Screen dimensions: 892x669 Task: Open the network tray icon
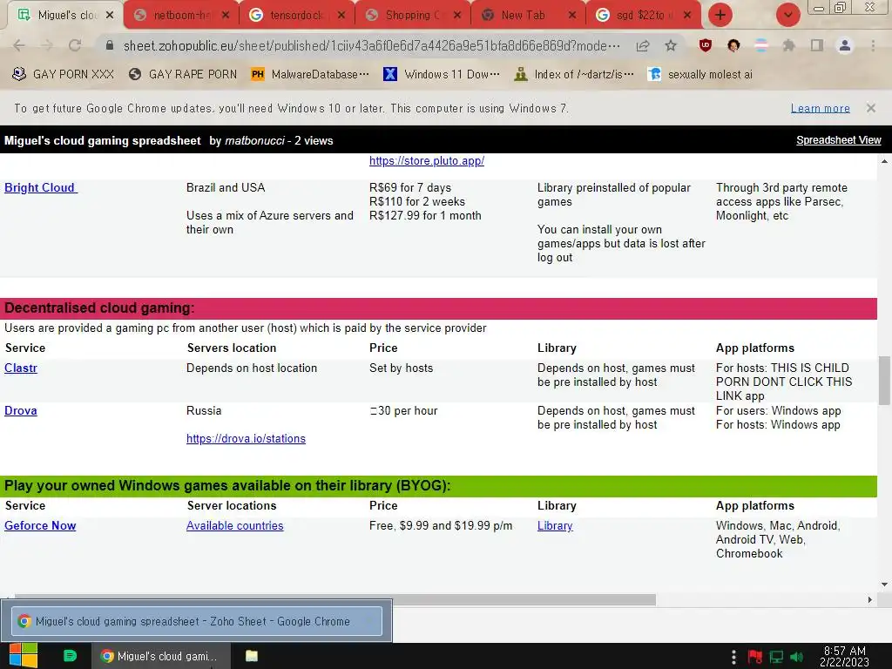point(776,657)
